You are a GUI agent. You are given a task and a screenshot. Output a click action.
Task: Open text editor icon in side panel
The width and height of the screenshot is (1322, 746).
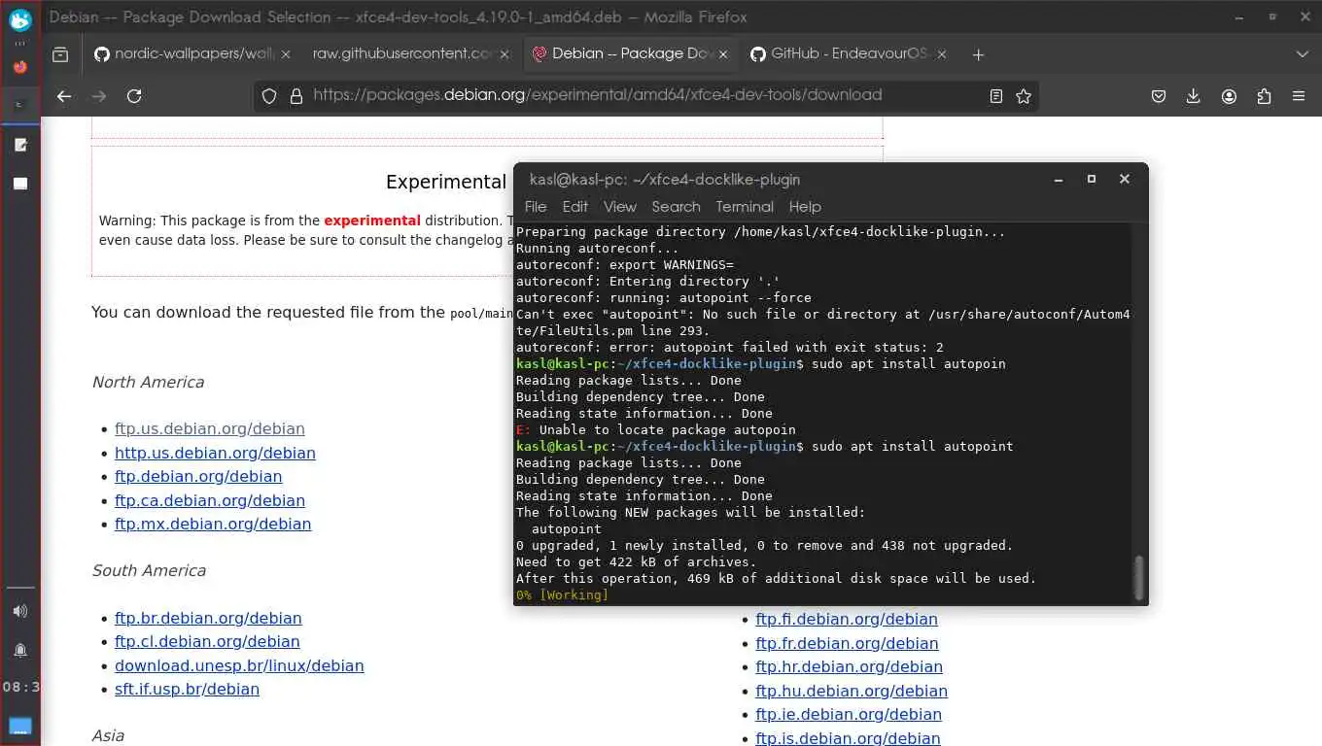click(x=20, y=145)
